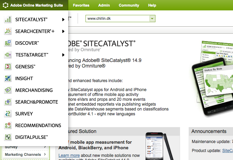Click the Recommendations icon
This screenshot has height=160, width=233.
(x=8, y=125)
